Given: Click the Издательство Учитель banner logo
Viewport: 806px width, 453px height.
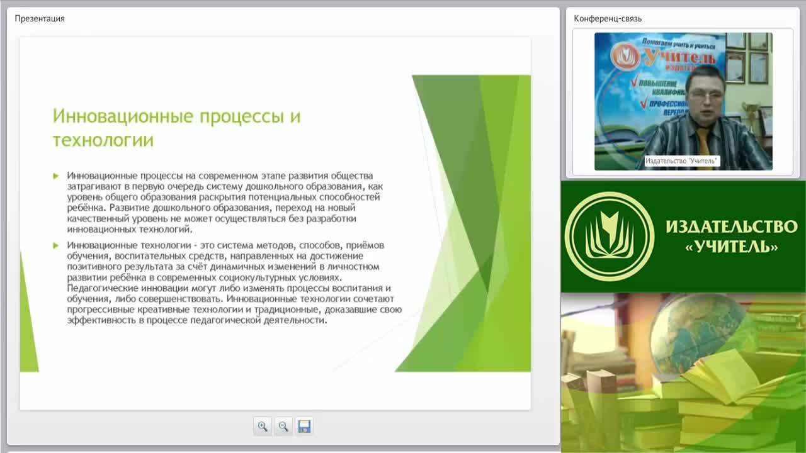Looking at the screenshot, I should [608, 236].
